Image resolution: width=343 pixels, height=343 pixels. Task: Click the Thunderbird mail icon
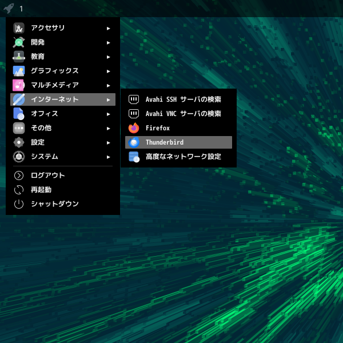click(134, 142)
